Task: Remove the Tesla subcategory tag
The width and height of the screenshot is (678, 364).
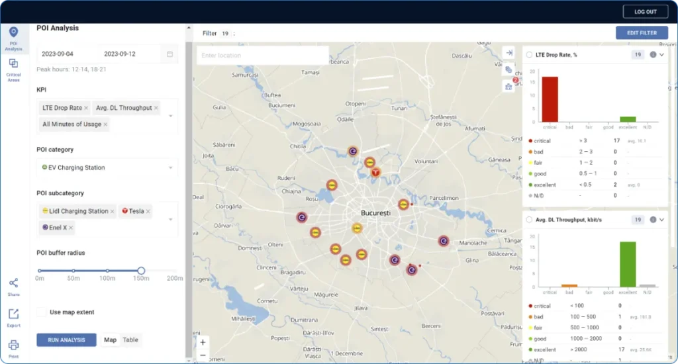Action: (148, 212)
